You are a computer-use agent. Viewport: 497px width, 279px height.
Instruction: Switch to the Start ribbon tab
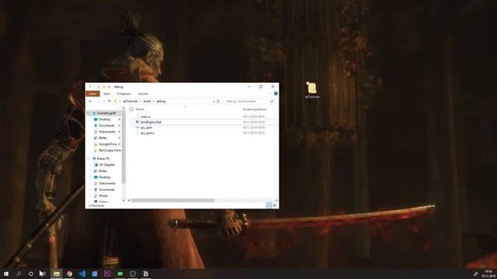[x=106, y=94]
